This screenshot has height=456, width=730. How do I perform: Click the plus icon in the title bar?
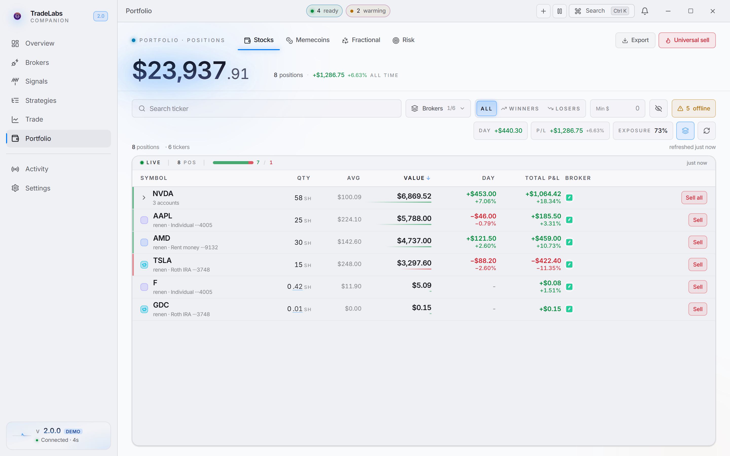(543, 11)
